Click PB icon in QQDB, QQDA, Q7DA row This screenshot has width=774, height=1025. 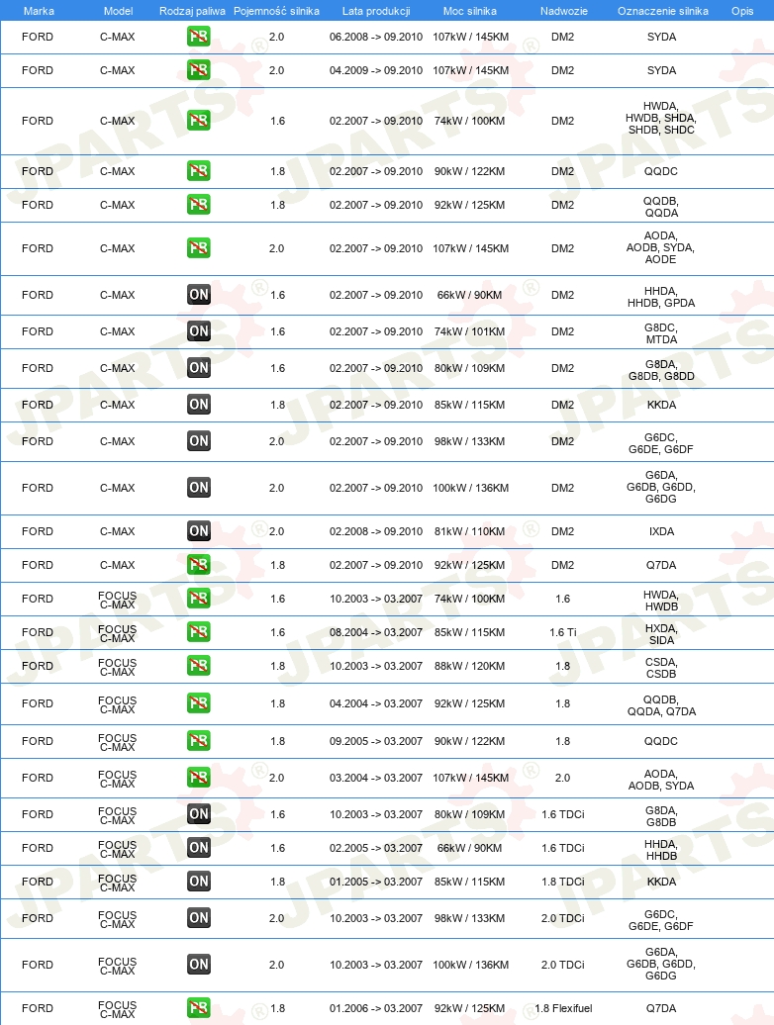coord(199,703)
